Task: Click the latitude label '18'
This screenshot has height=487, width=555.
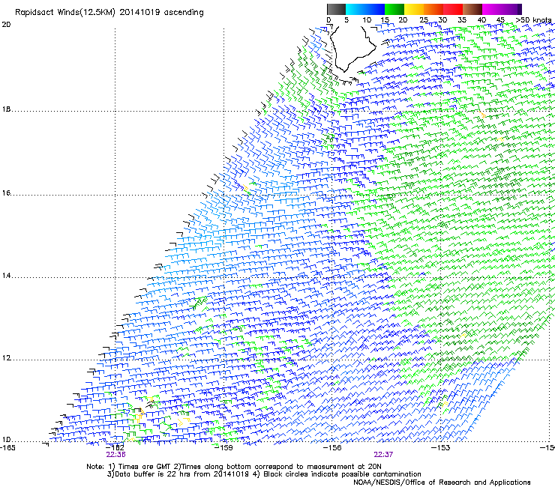Action: click(6, 109)
